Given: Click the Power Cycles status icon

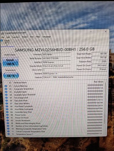Looking at the screenshot, I should point(8,115).
